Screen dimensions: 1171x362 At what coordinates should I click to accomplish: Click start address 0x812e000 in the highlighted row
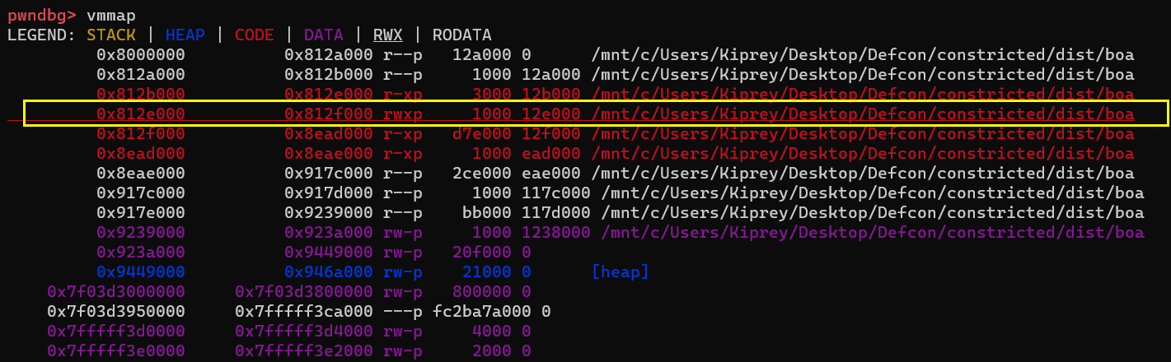(x=140, y=114)
